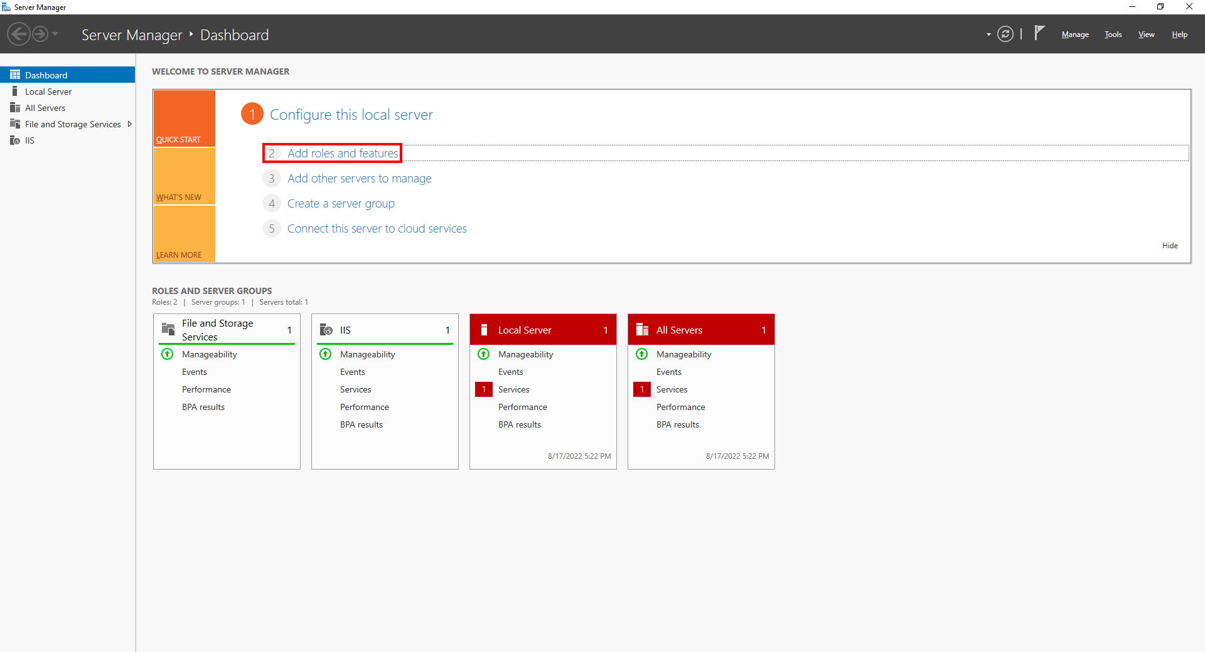Expand File and Storage Services arrow

[x=130, y=124]
